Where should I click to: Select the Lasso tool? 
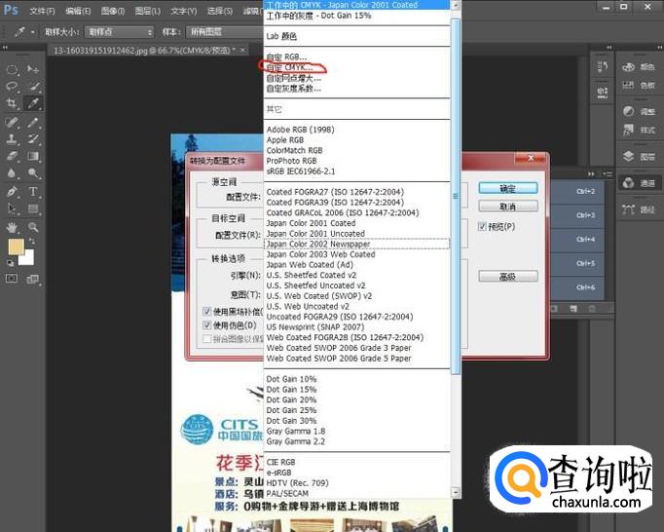point(12,87)
